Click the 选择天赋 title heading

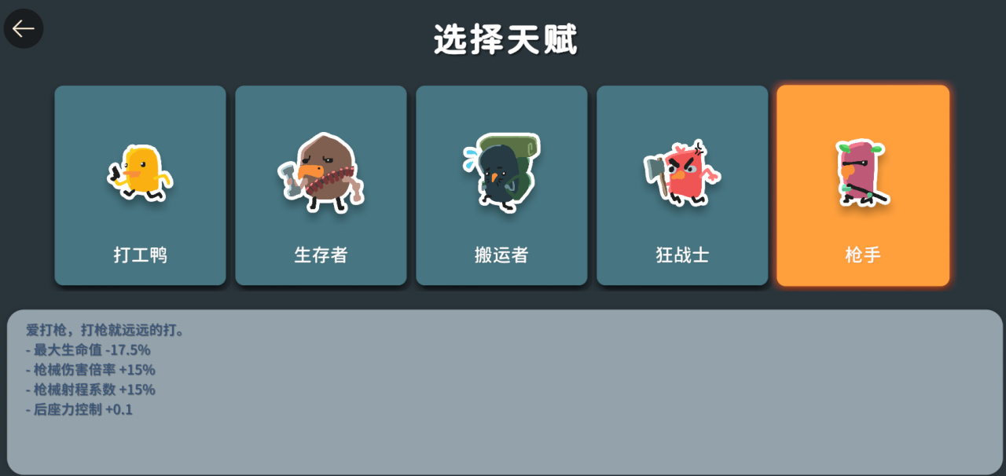505,39
